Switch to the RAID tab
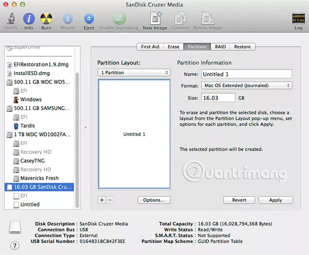This screenshot has width=309, height=255. click(x=220, y=47)
